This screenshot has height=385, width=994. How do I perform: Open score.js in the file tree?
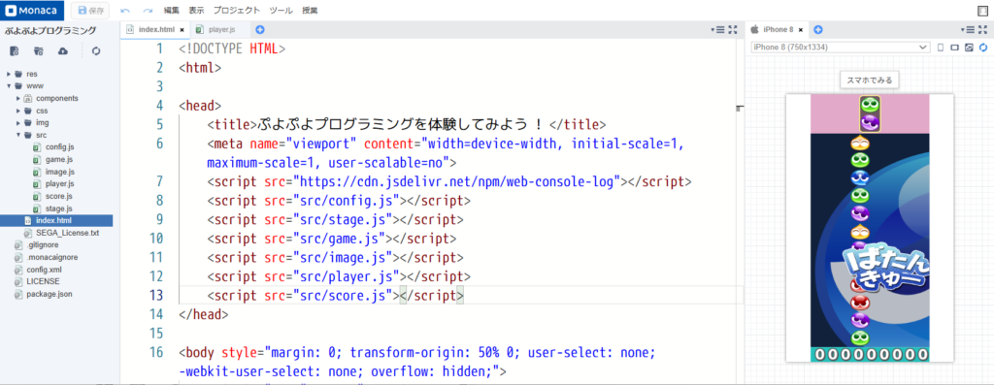pos(59,196)
